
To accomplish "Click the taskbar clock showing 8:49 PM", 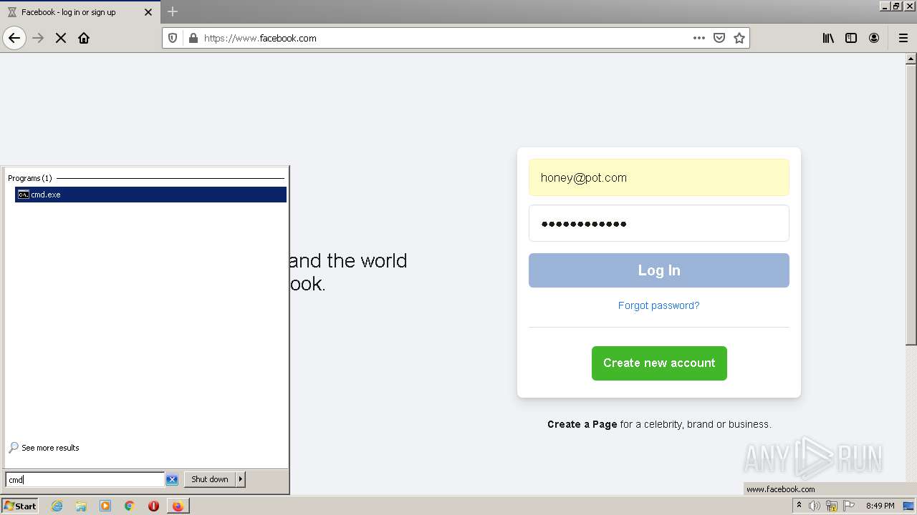I will point(880,506).
